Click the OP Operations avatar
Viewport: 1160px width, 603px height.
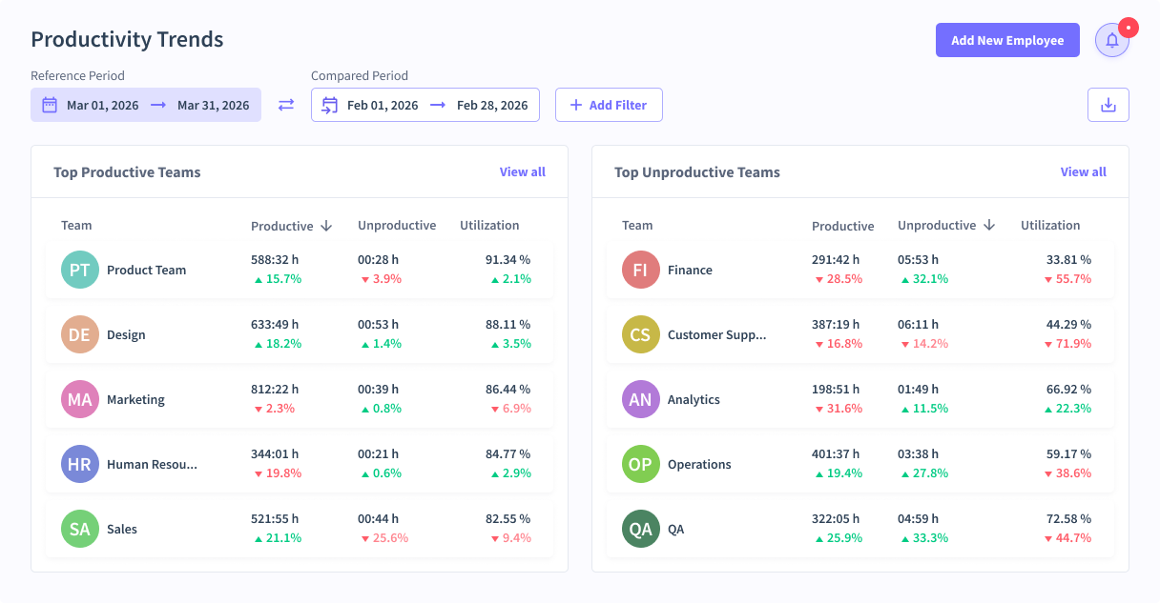click(640, 464)
